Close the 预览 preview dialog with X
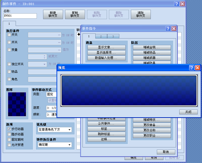 198,68
